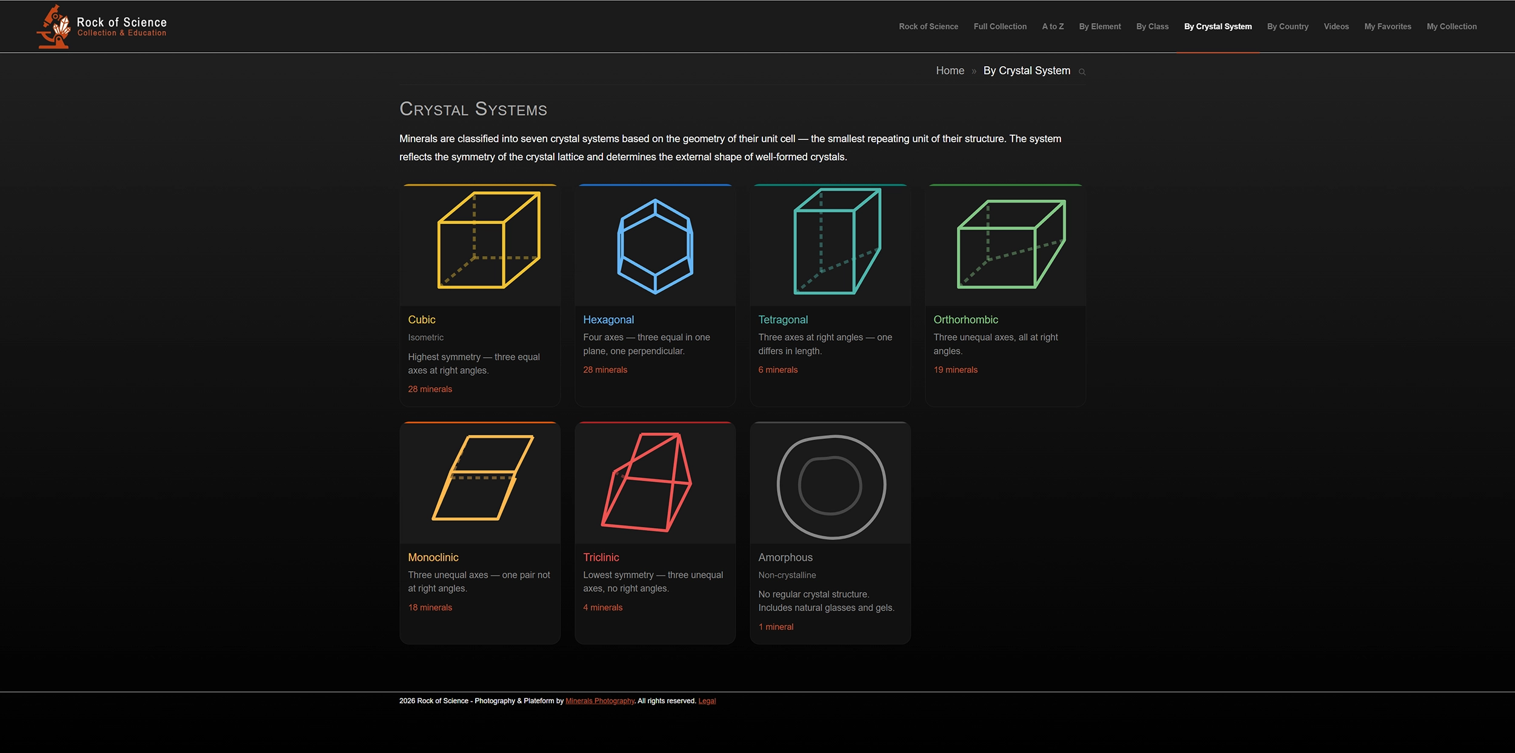Open the red Triclinic crystal diagram
Screen dimensions: 1515x753
646,482
